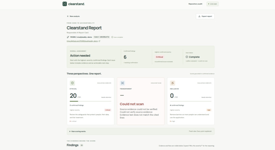Click the Action needed heading

[80, 55]
